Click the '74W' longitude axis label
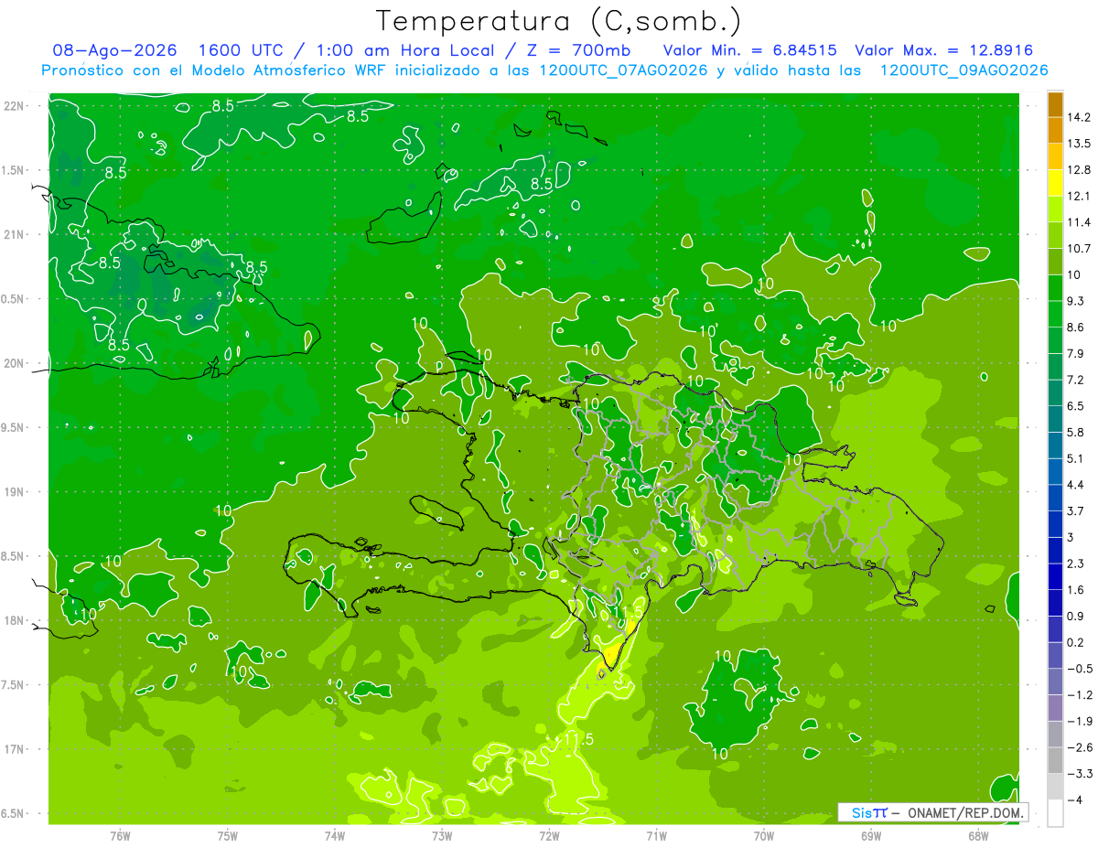 [x=335, y=835]
